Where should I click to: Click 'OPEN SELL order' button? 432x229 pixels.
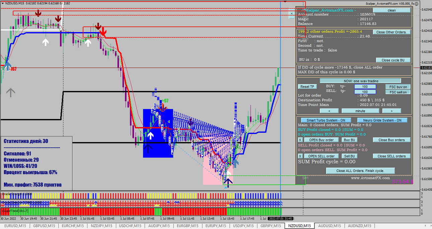[x=321, y=156]
